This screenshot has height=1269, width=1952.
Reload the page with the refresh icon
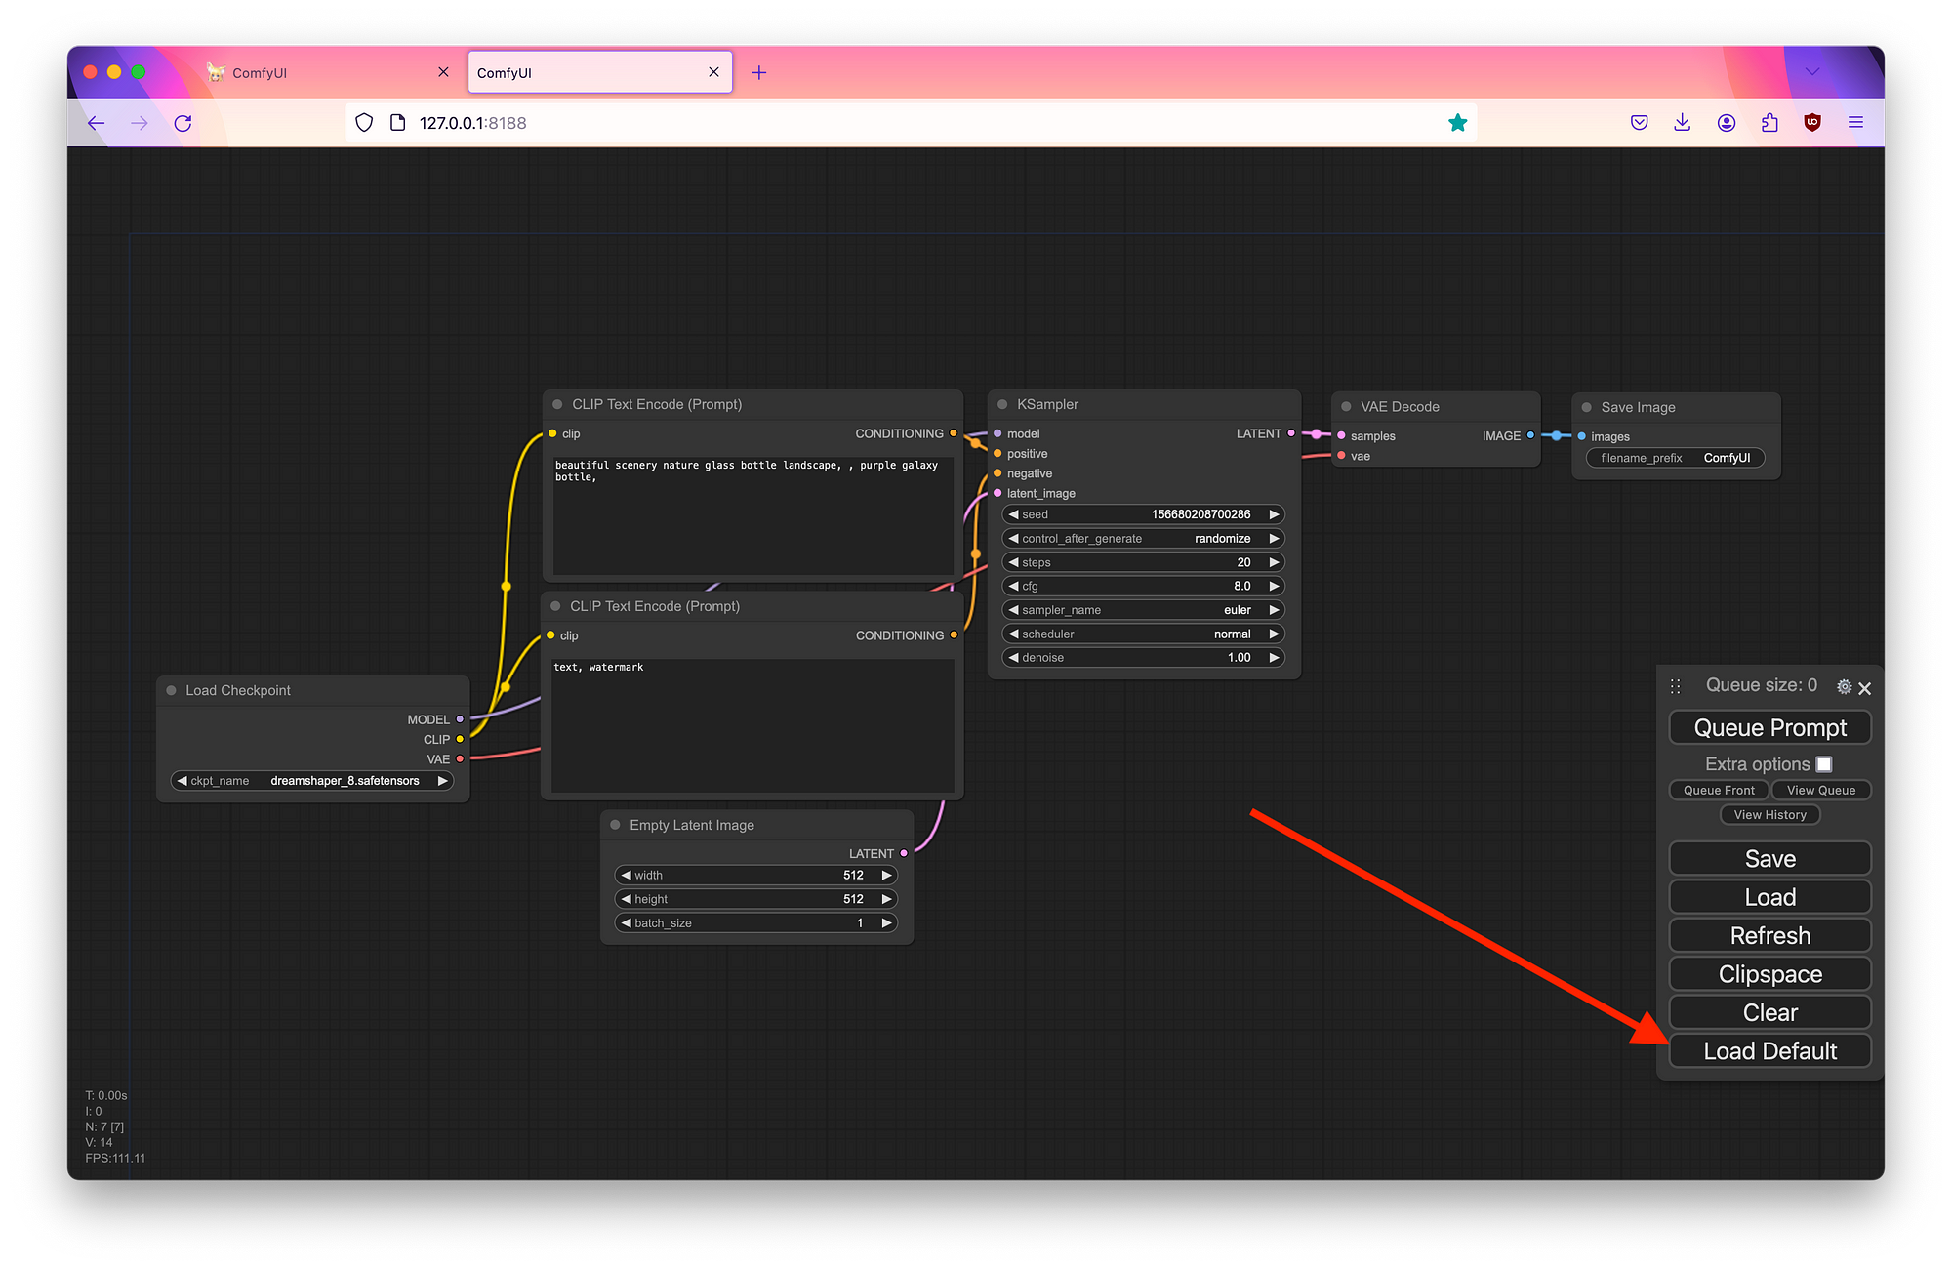(183, 123)
